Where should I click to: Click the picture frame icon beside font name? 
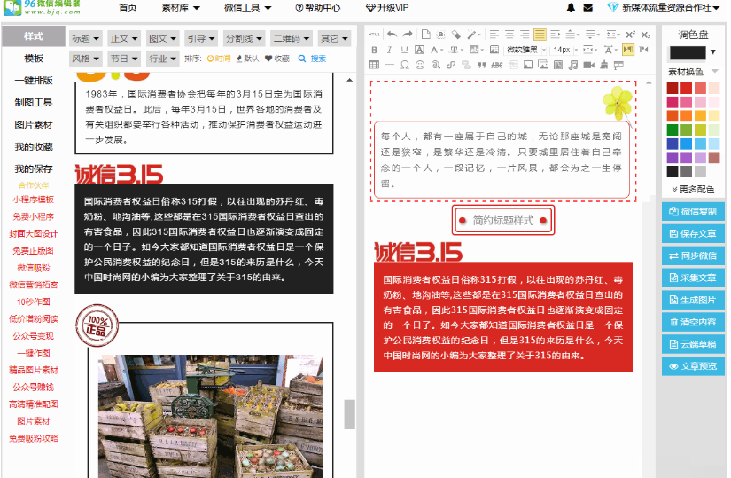[494, 50]
